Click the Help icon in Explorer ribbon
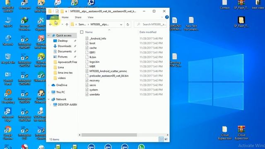This screenshot has height=149, width=265. (167, 17)
